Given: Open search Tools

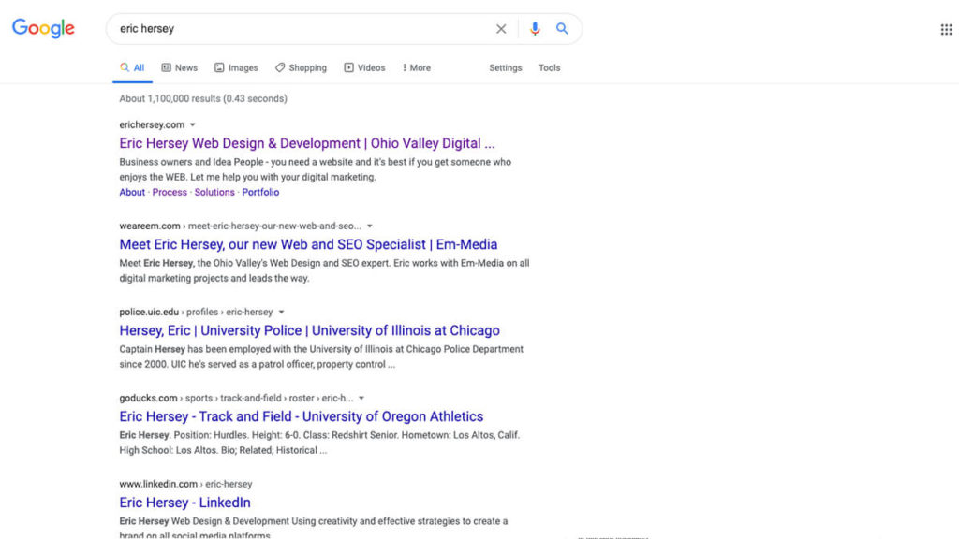Looking at the screenshot, I should 550,67.
